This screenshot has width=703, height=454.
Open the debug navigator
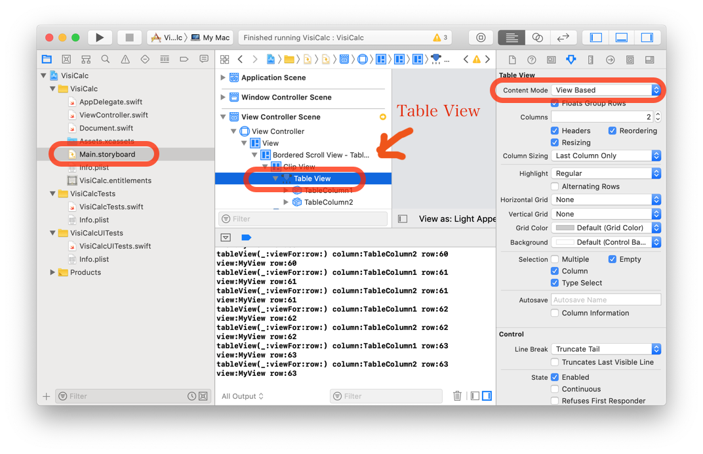click(165, 59)
